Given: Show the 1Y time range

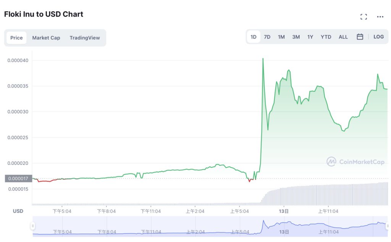Looking at the screenshot, I should click(310, 37).
